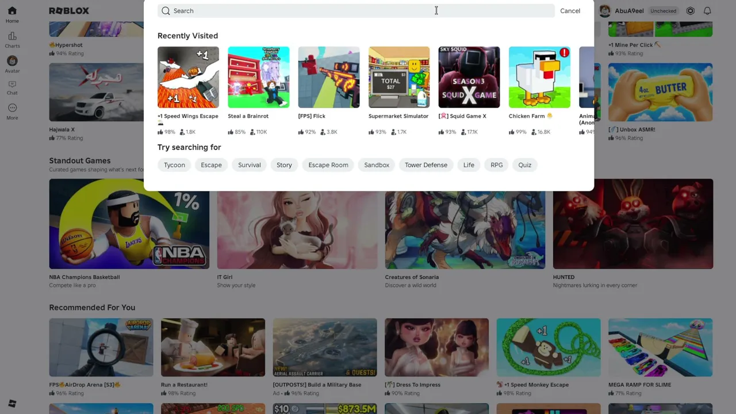This screenshot has width=736, height=414.
Task: Click the Standout Games heading
Action: click(x=80, y=160)
